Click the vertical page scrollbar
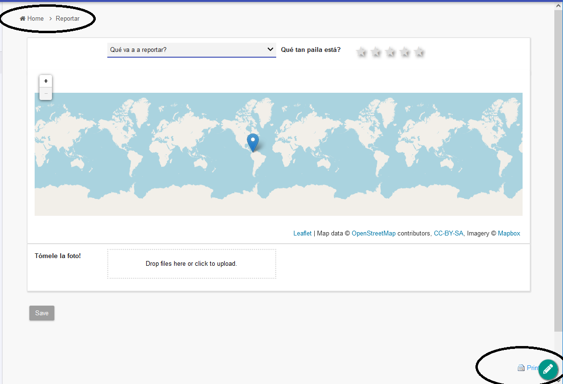 (x=558, y=168)
